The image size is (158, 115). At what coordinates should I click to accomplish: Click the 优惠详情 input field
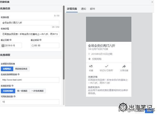(30, 34)
